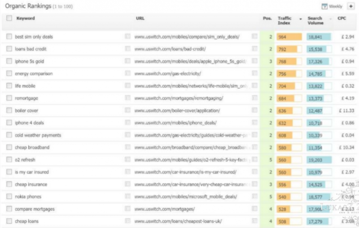The height and width of the screenshot is (228, 359).
Task: Check the cheap loans row
Action: pos(9,221)
